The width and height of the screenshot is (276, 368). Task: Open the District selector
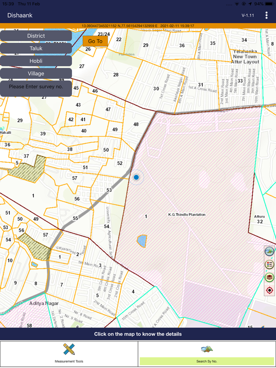click(36, 36)
